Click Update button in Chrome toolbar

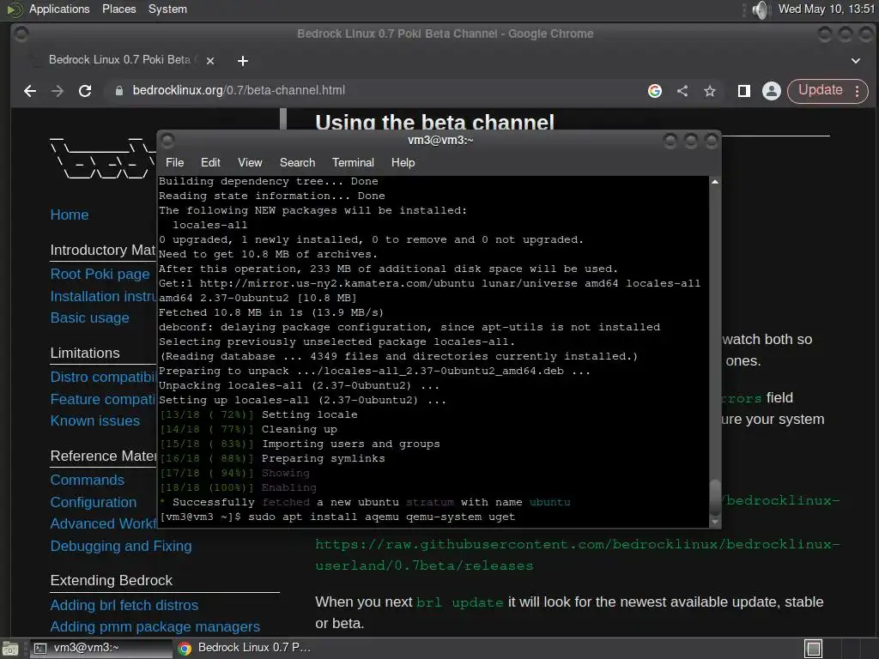point(820,90)
